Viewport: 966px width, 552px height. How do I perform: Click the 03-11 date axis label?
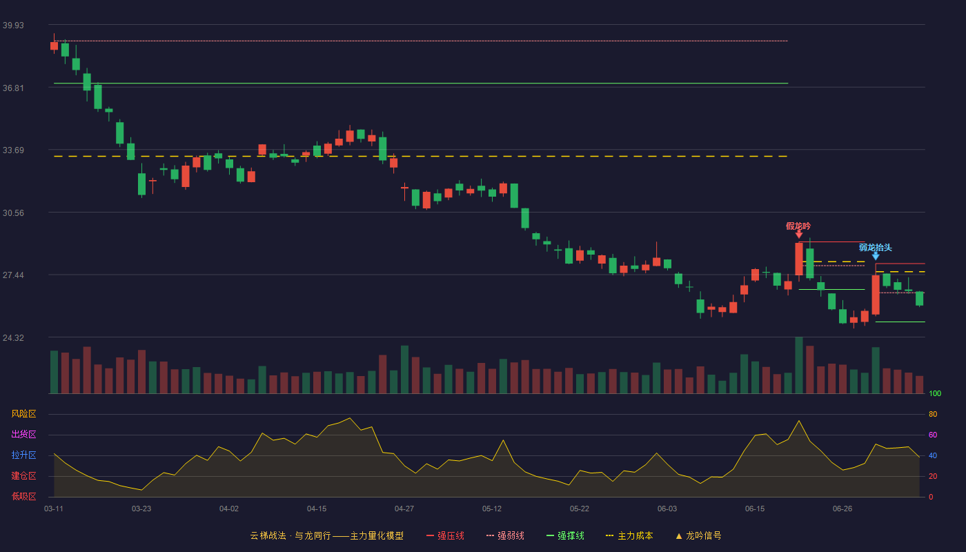point(54,509)
